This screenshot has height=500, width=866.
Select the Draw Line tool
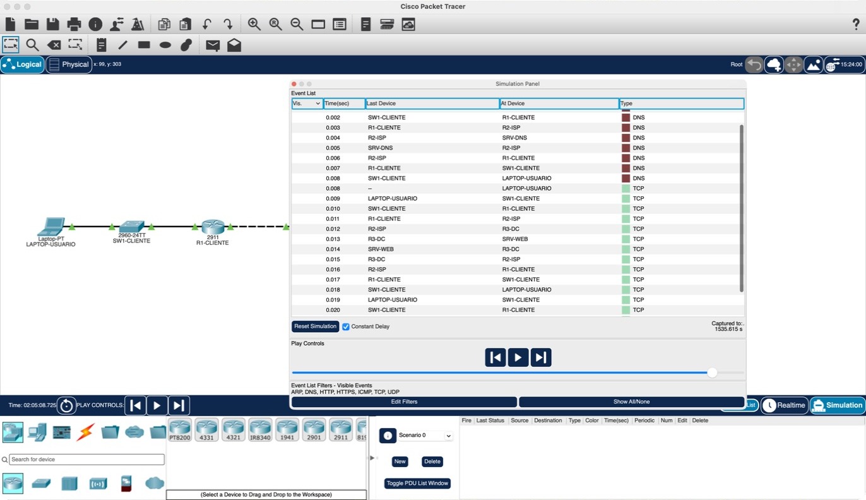[x=123, y=45]
